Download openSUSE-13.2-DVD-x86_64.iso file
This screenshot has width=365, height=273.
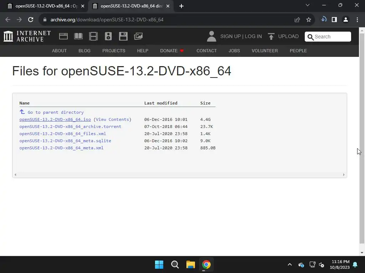click(x=55, y=119)
